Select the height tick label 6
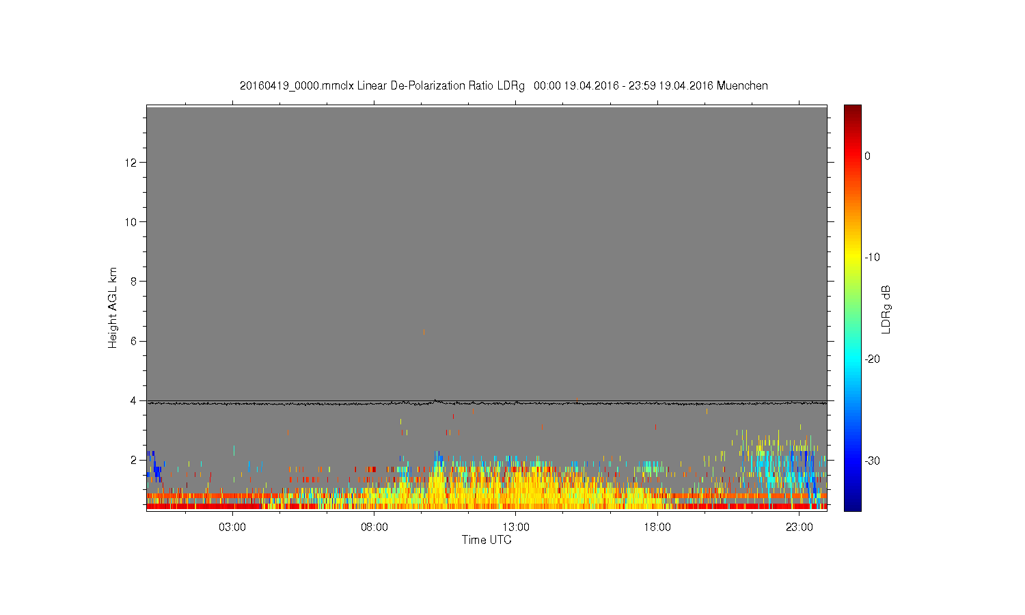The image size is (1025, 615). pyautogui.click(x=134, y=341)
